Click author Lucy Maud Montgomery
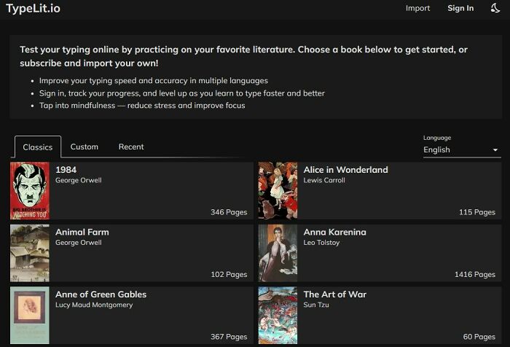 [94, 305]
